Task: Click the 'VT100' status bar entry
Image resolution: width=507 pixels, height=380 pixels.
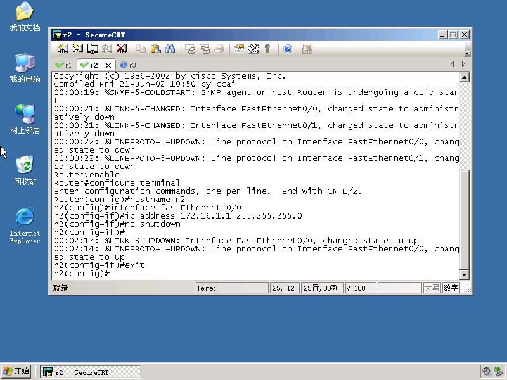Action: pyautogui.click(x=360, y=288)
